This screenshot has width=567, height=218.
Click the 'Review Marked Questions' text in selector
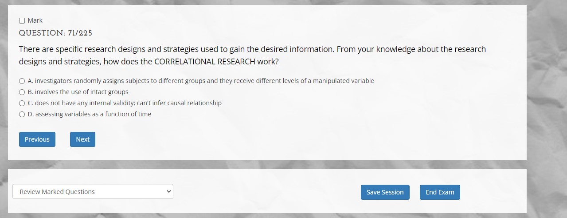tap(57, 192)
